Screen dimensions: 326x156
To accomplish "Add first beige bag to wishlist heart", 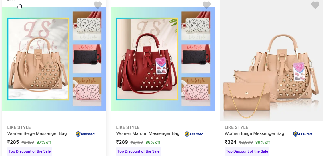I will (x=98, y=5).
